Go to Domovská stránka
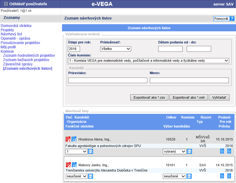 (16, 25)
